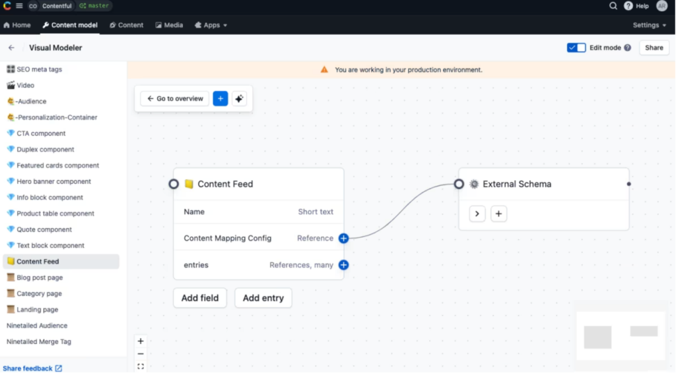Click the minimap preview in canvas corner
The width and height of the screenshot is (676, 373).
[621, 335]
